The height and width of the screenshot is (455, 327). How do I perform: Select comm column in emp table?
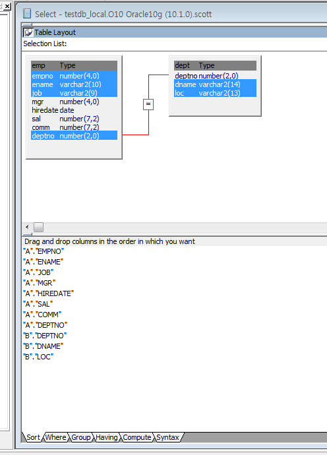[74, 127]
